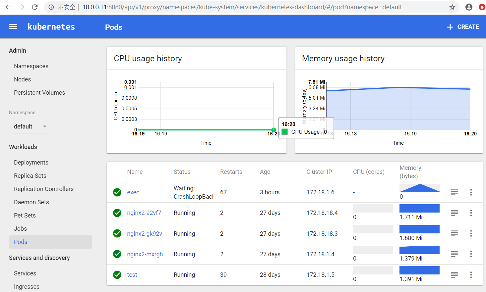Go to Nodes in sidebar
This screenshot has width=486, height=292.
pos(23,79)
